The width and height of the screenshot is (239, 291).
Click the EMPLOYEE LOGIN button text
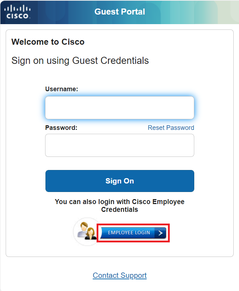[x=129, y=233]
